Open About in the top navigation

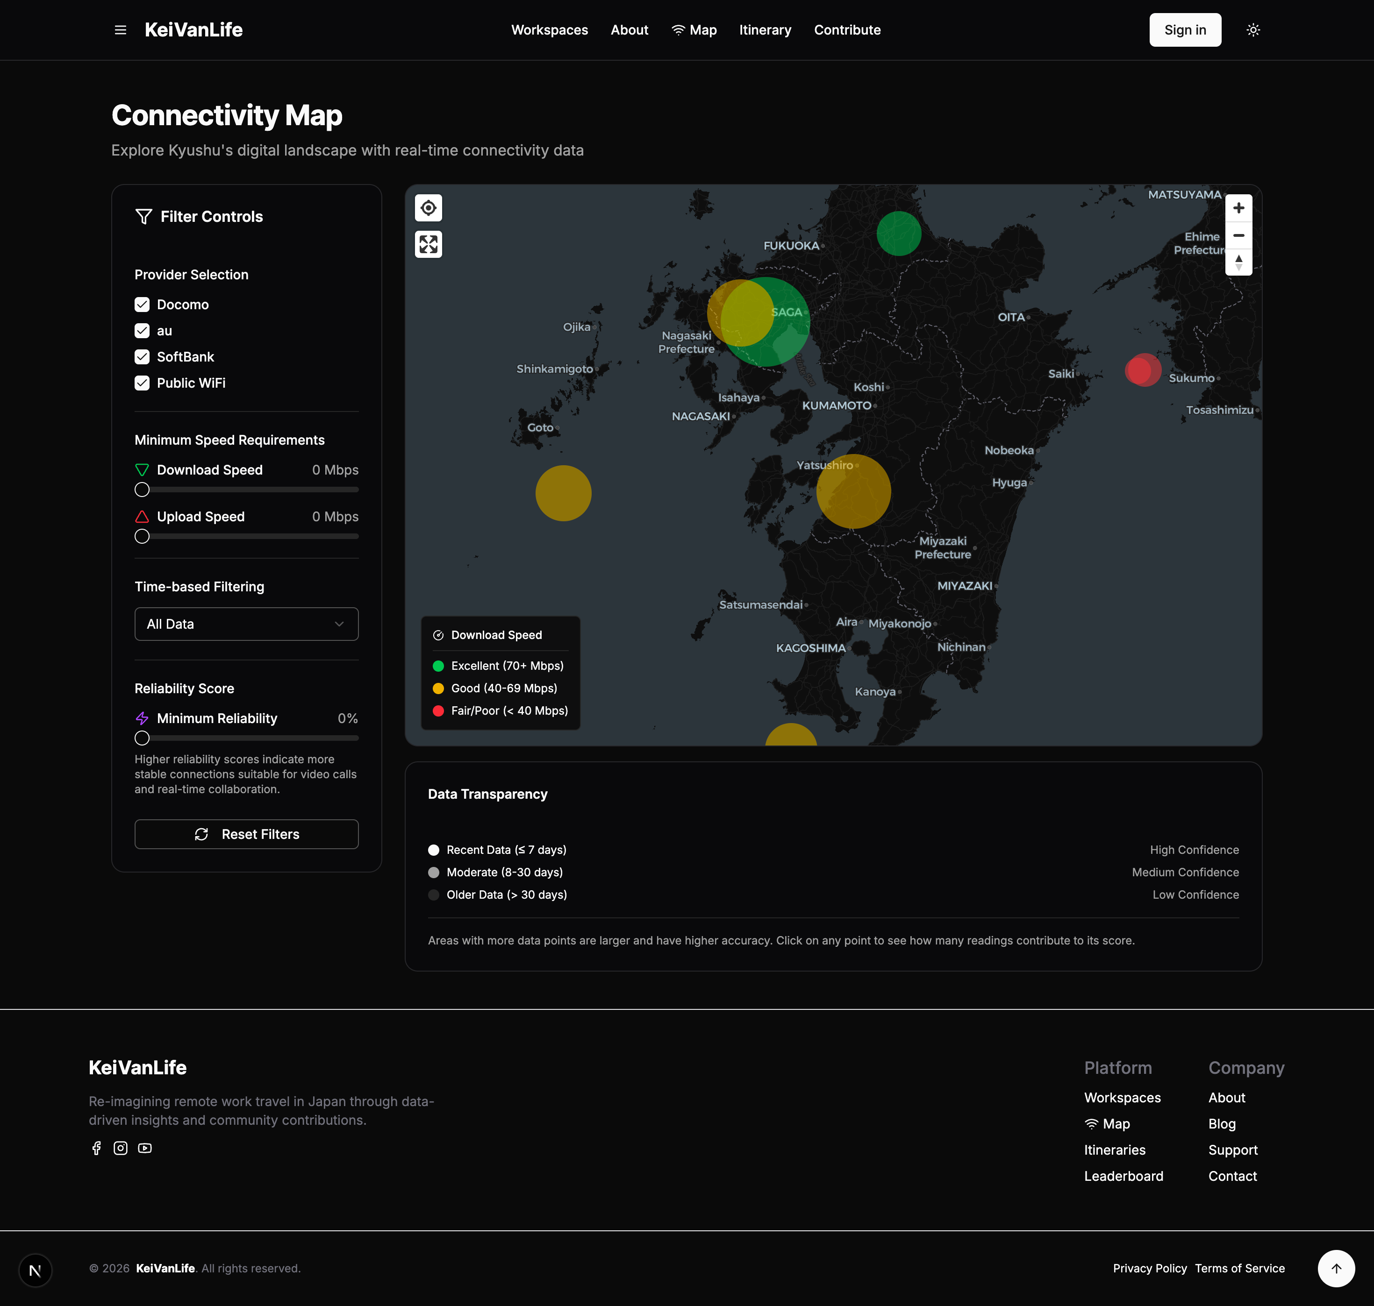coord(630,30)
